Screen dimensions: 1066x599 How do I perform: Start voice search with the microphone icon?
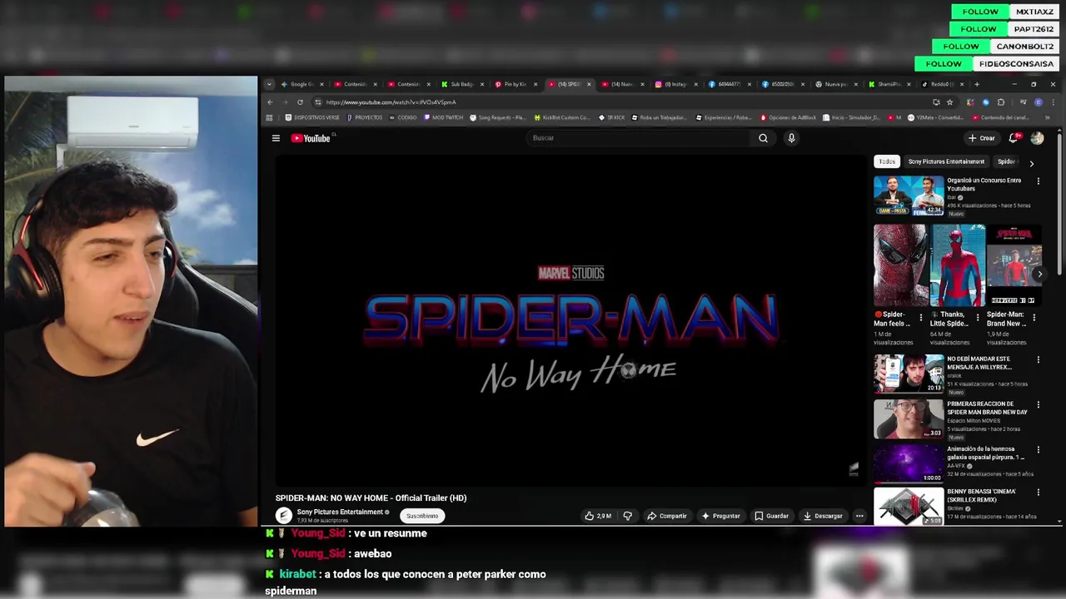791,138
